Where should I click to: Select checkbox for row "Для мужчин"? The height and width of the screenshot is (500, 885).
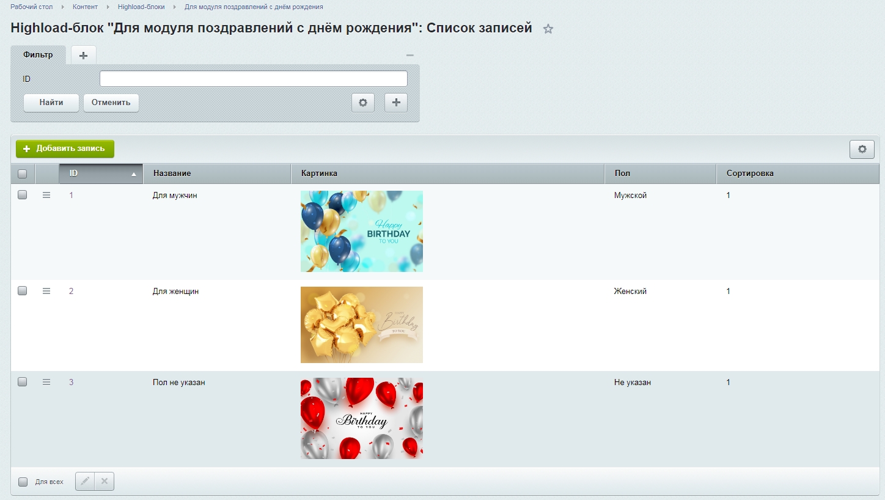[x=23, y=196]
